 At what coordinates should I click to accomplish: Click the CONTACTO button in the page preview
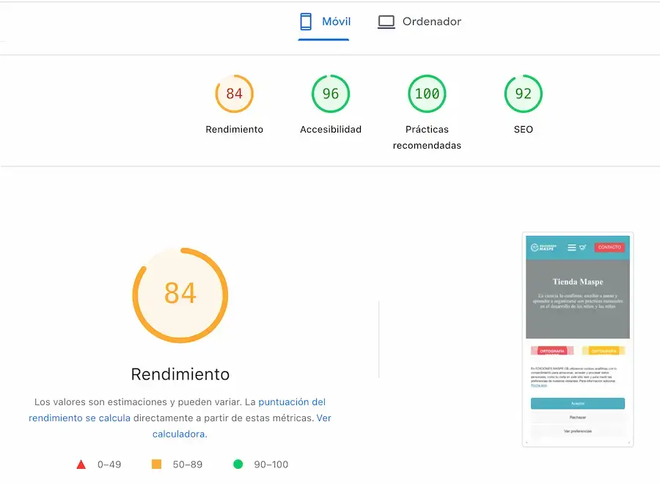tap(609, 248)
